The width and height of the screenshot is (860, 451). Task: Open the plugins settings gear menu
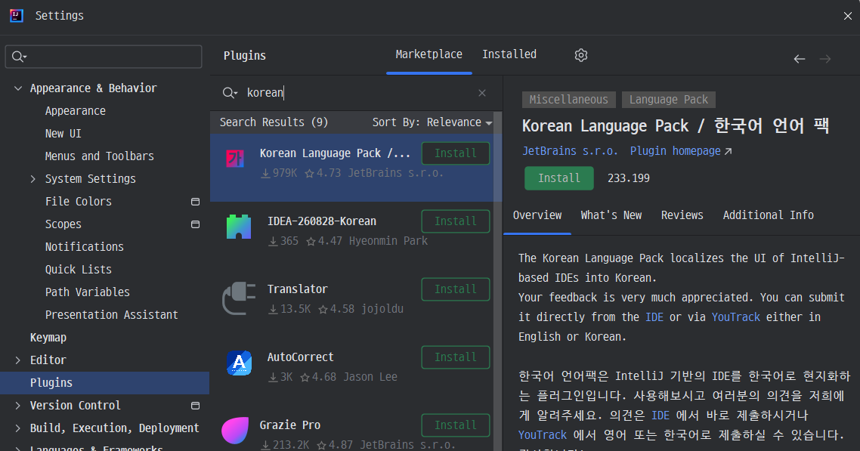(581, 55)
